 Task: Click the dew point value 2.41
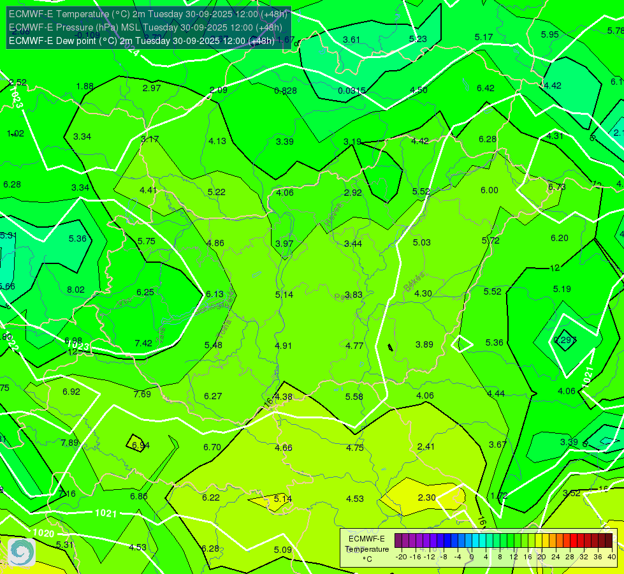coord(426,446)
